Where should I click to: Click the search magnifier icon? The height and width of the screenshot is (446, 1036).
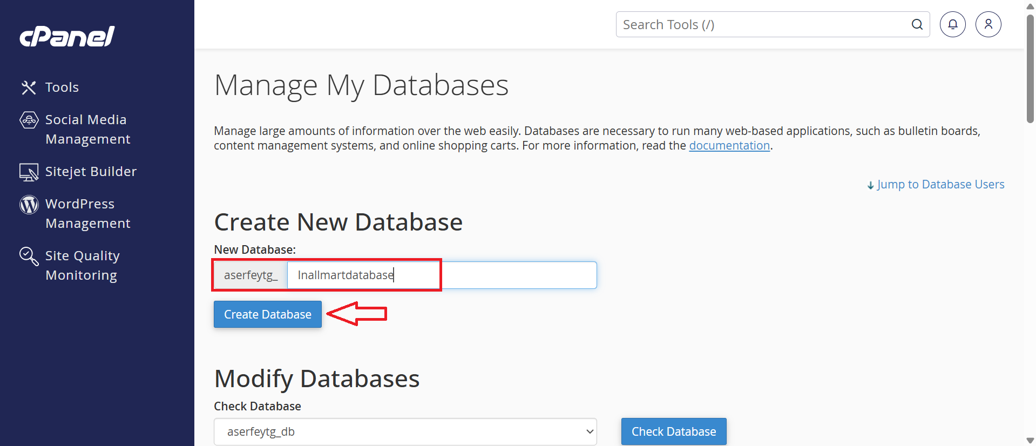917,24
